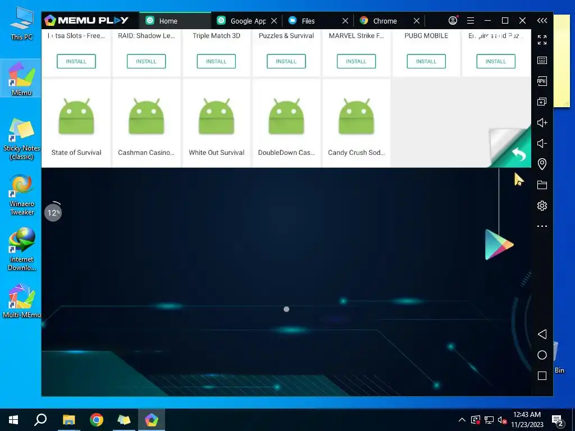Select Internet Download Manager desktop icon
The image size is (575, 431).
click(21, 250)
